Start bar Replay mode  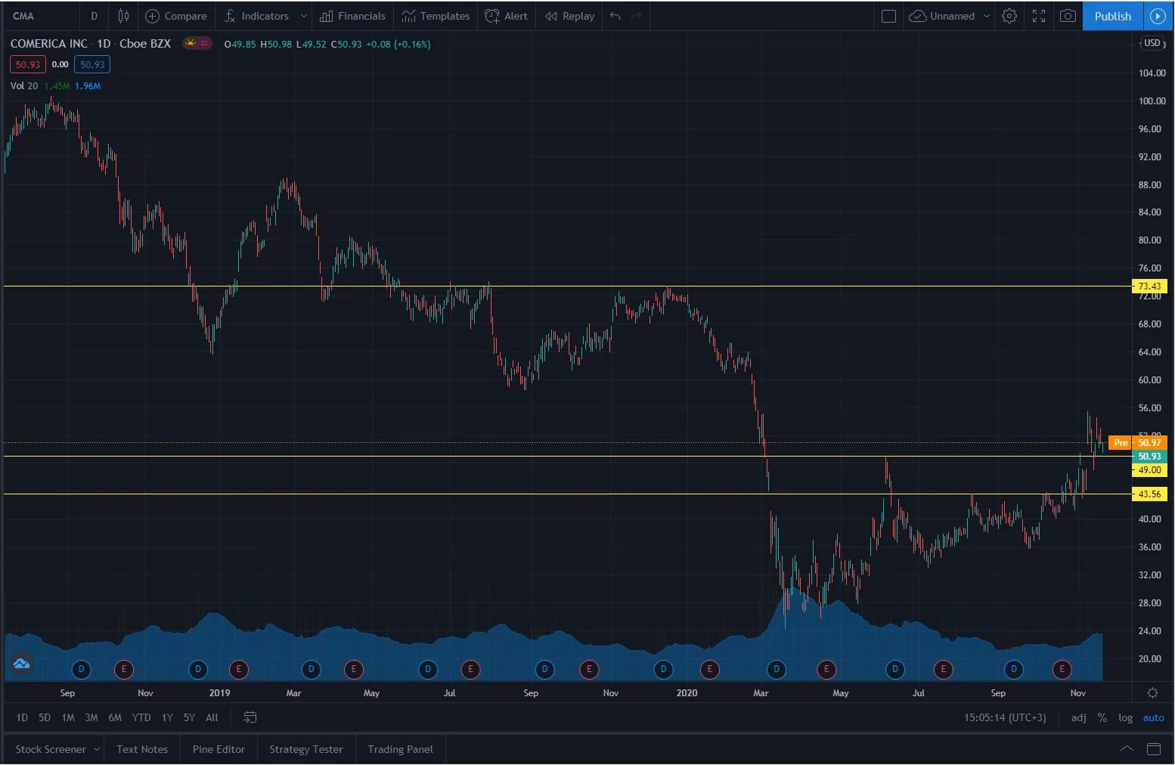pyautogui.click(x=569, y=16)
